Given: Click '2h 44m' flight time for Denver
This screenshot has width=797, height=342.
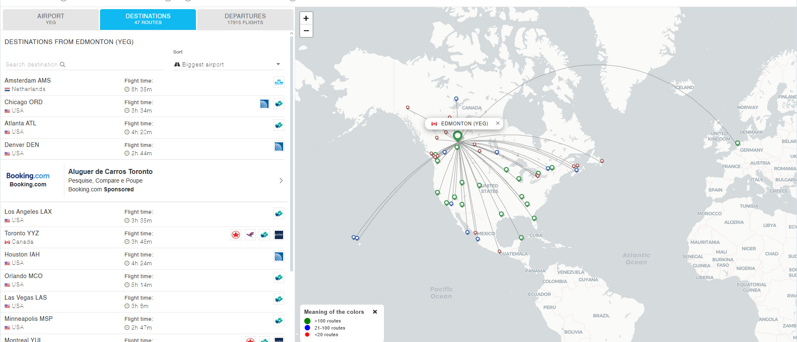Looking at the screenshot, I should (x=142, y=153).
